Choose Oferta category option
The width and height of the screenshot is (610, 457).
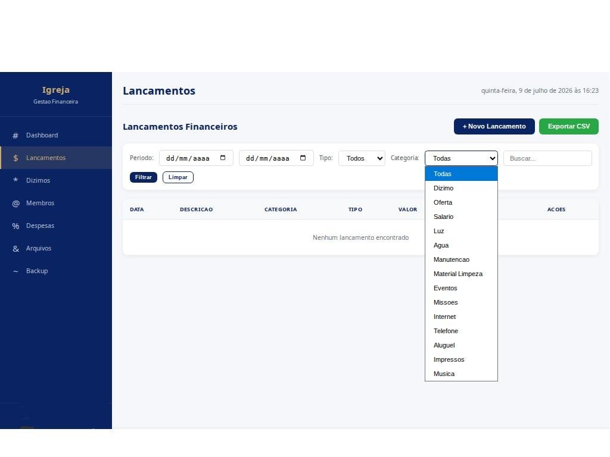462,202
